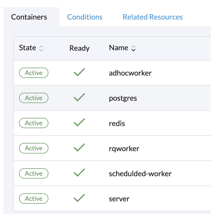Click the ready checkmark for redis
Image resolution: width=211 pixels, height=214 pixels.
[79, 122]
